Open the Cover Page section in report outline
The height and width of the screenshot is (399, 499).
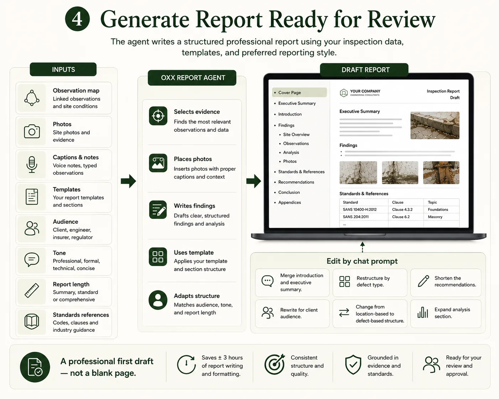[x=299, y=92]
